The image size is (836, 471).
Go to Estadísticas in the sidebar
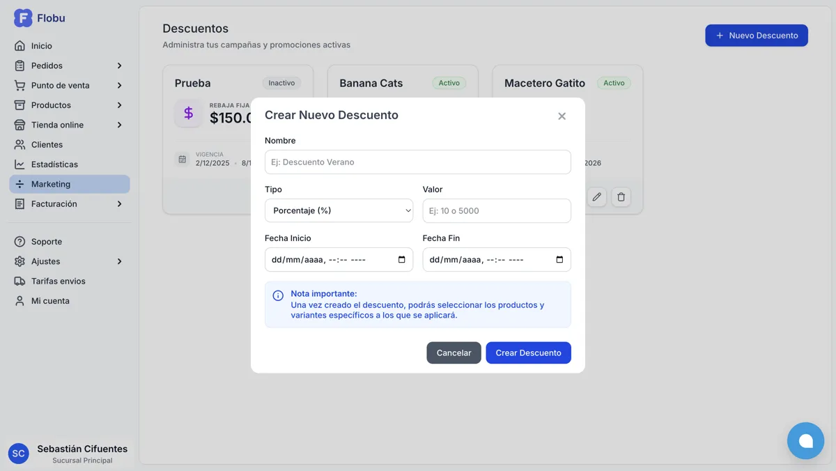54,164
